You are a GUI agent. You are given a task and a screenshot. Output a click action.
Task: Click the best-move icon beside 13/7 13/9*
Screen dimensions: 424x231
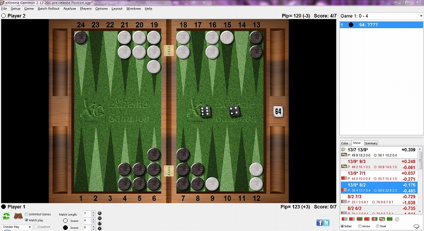[x=343, y=150]
